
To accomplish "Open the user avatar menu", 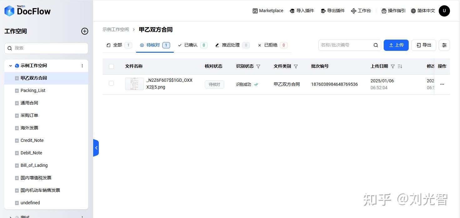I will pos(444,11).
